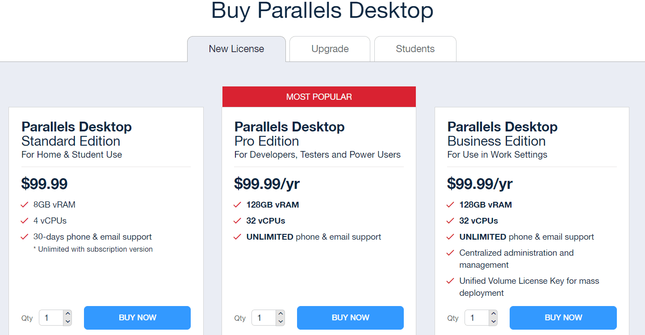
Task: Decrease Pro Edition quantity with down arrow
Action: point(281,322)
